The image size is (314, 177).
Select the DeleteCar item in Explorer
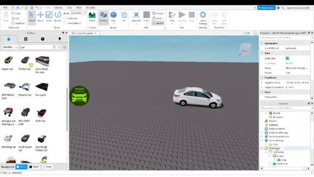[282, 164]
